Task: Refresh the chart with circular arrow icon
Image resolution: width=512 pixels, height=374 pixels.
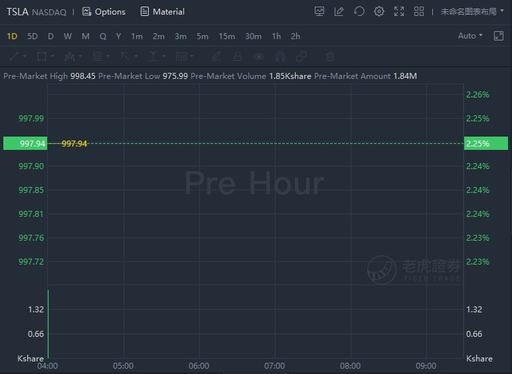Action: click(x=359, y=11)
